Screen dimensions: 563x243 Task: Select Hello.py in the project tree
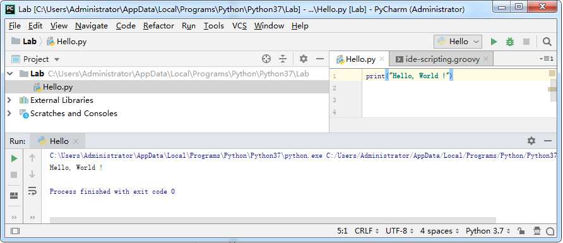pyautogui.click(x=167, y=87)
